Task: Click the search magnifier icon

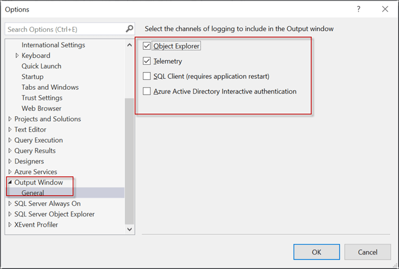Action: tap(129, 28)
